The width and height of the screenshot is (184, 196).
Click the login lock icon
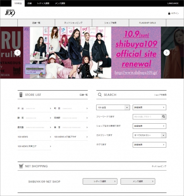pyautogui.click(x=169, y=13)
